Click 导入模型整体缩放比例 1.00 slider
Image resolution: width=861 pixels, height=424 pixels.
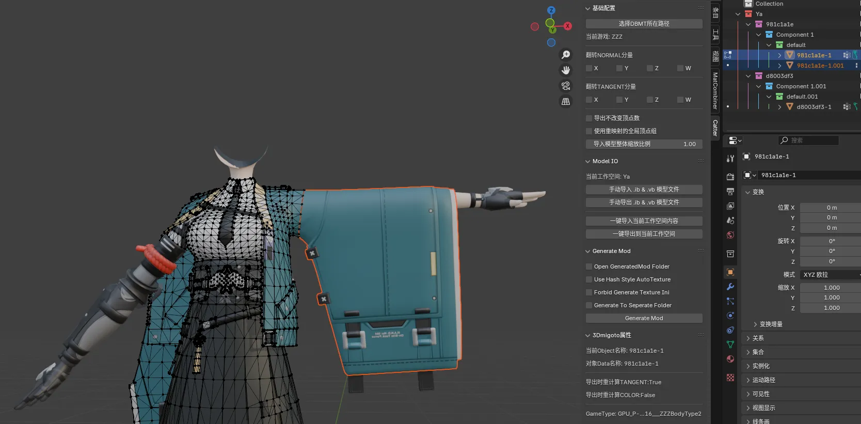click(644, 144)
